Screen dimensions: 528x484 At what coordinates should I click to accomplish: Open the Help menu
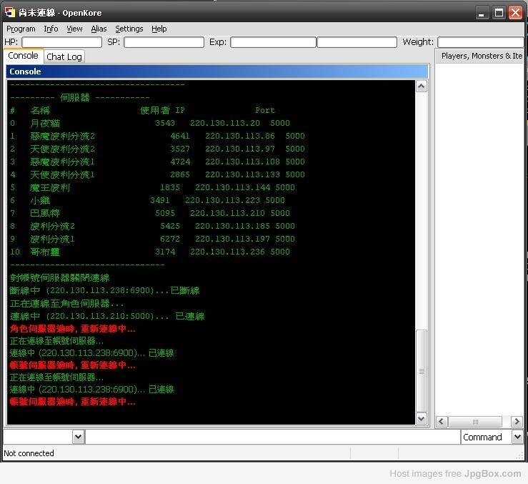click(159, 29)
